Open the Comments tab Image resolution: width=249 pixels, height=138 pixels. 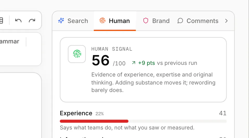click(x=198, y=21)
